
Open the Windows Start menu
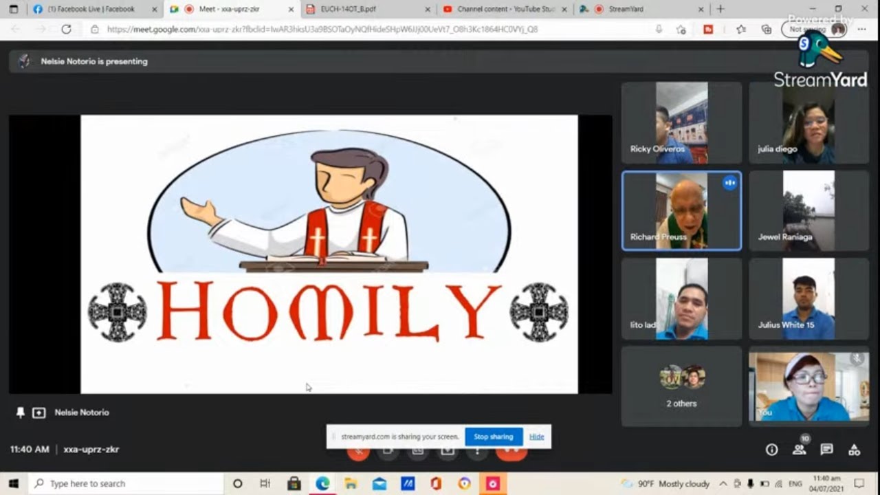[14, 483]
